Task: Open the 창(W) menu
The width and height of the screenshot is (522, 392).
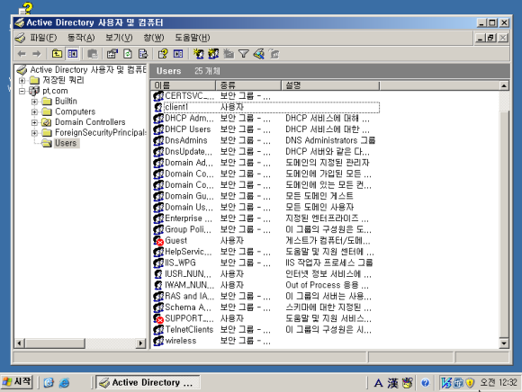Action: click(154, 38)
